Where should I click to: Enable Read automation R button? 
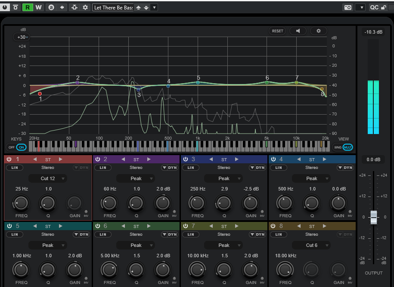tap(28, 7)
